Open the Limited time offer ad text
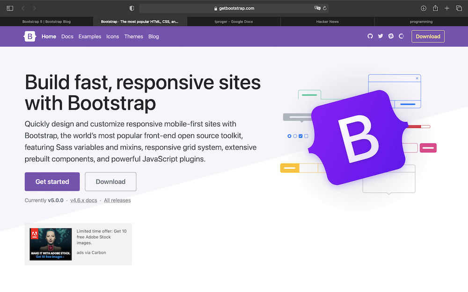This screenshot has width=468, height=292. [102, 237]
